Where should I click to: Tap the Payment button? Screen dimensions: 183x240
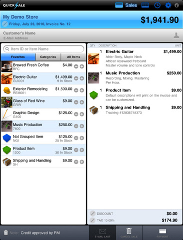click(x=163, y=233)
